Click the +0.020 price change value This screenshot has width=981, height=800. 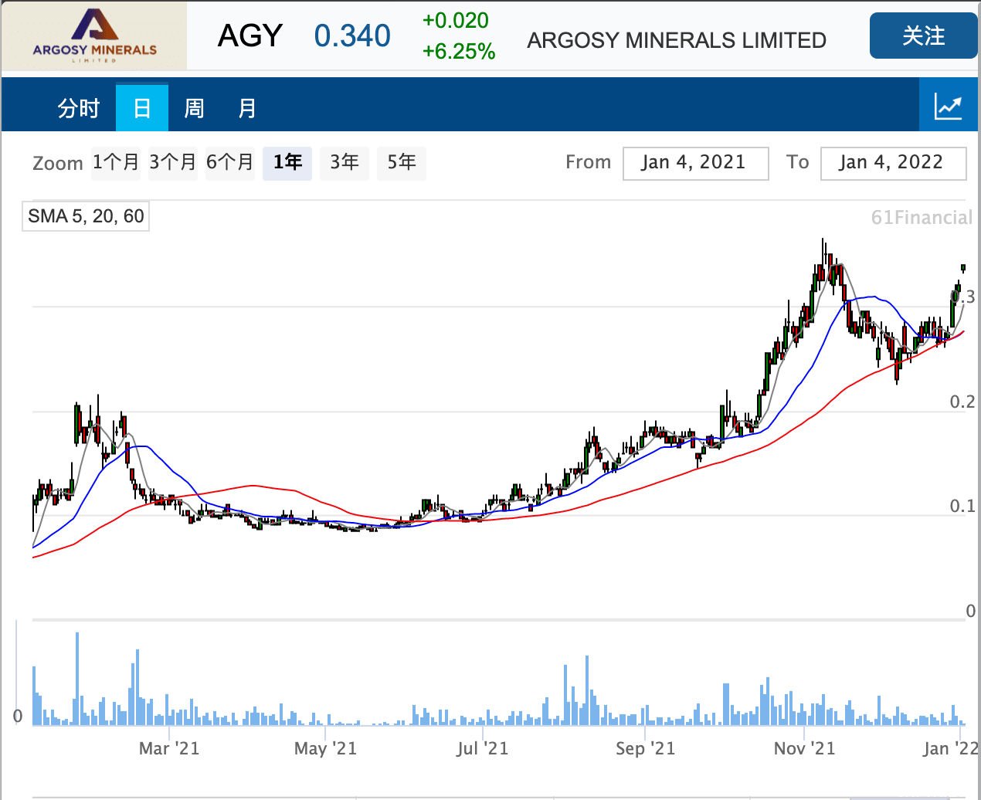pyautogui.click(x=456, y=21)
